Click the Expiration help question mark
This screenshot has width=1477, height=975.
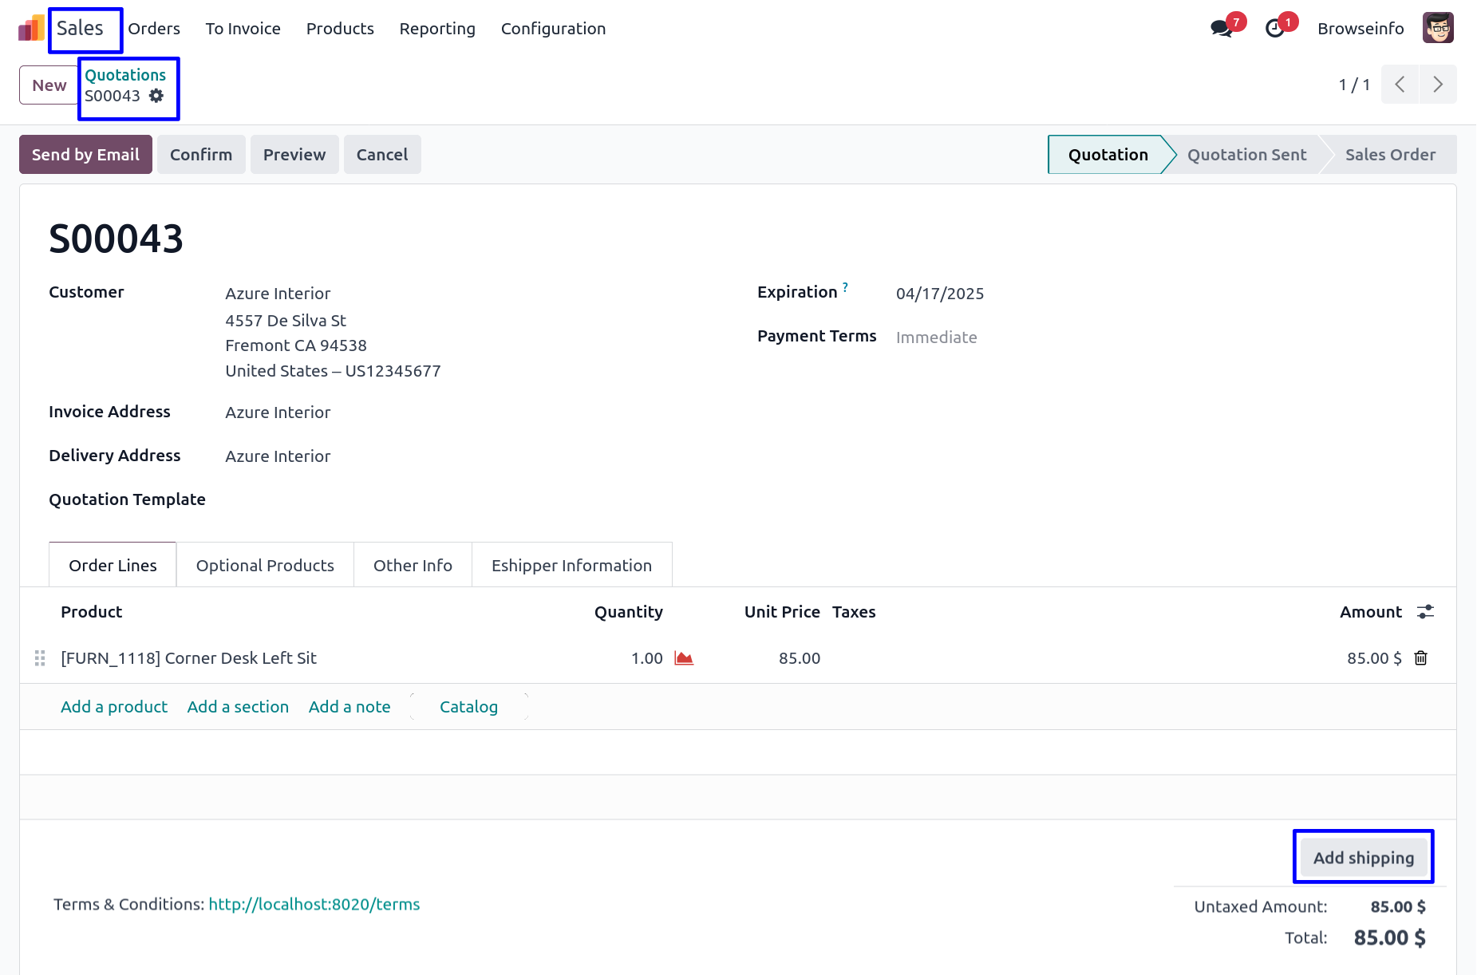point(845,287)
